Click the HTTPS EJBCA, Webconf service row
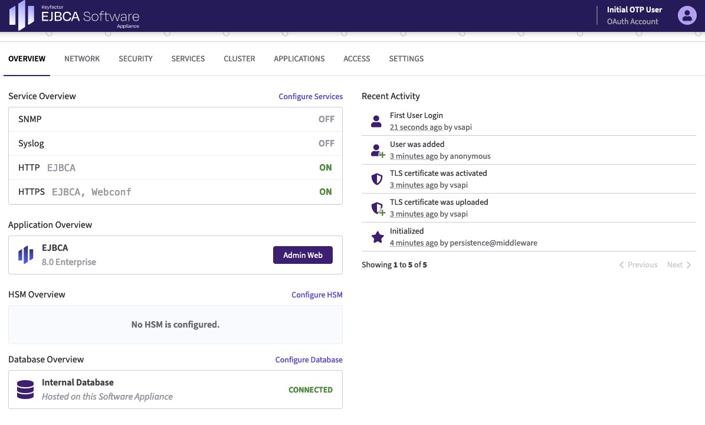 pyautogui.click(x=175, y=192)
